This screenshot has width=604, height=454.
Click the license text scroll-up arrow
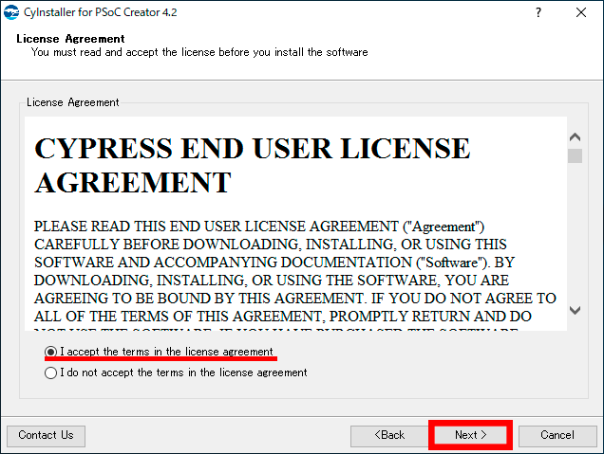click(x=575, y=136)
